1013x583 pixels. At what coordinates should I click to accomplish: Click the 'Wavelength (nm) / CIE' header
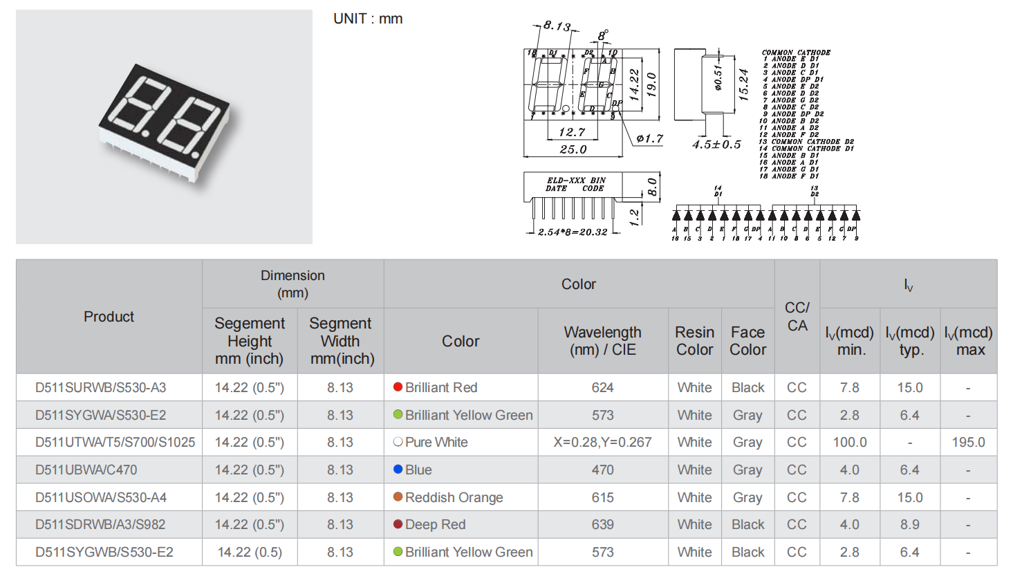603,341
